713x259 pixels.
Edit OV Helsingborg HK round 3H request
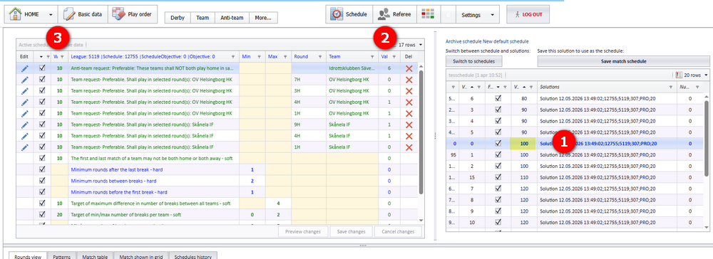(x=24, y=90)
